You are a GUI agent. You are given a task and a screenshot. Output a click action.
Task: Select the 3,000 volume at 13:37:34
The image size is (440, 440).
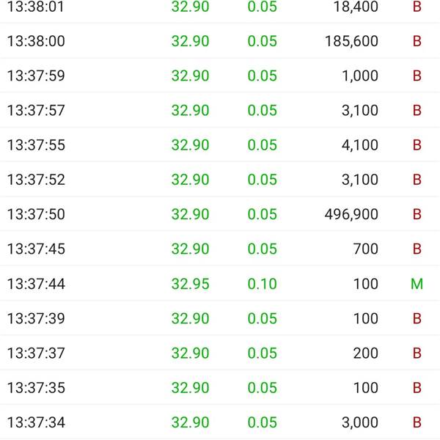click(360, 422)
